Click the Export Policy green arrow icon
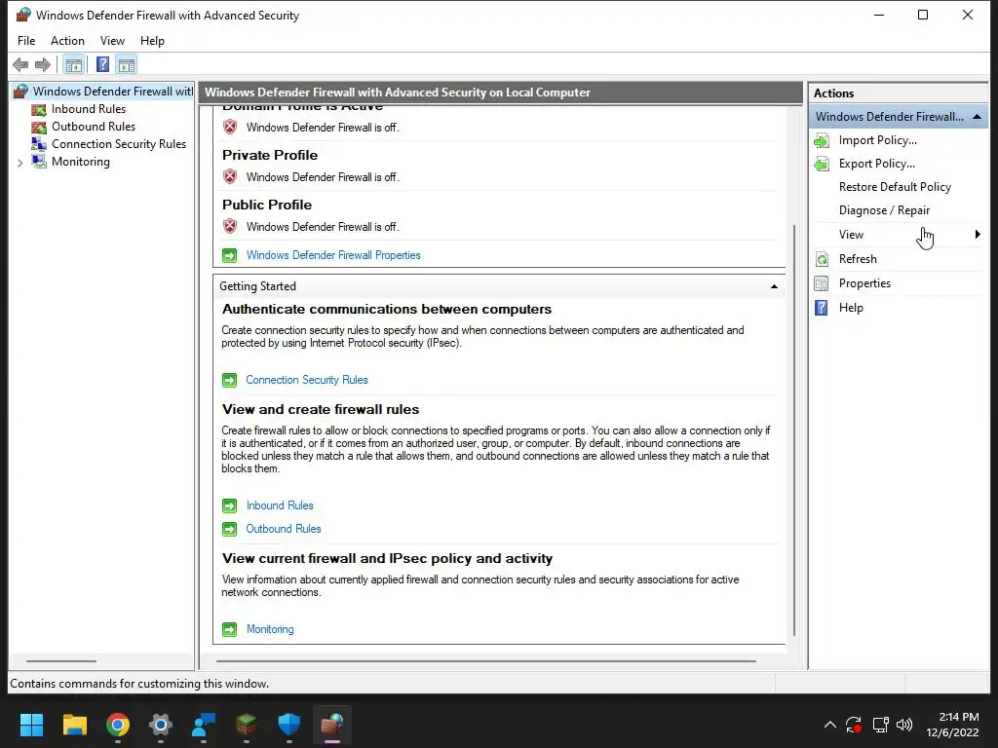 click(x=822, y=164)
